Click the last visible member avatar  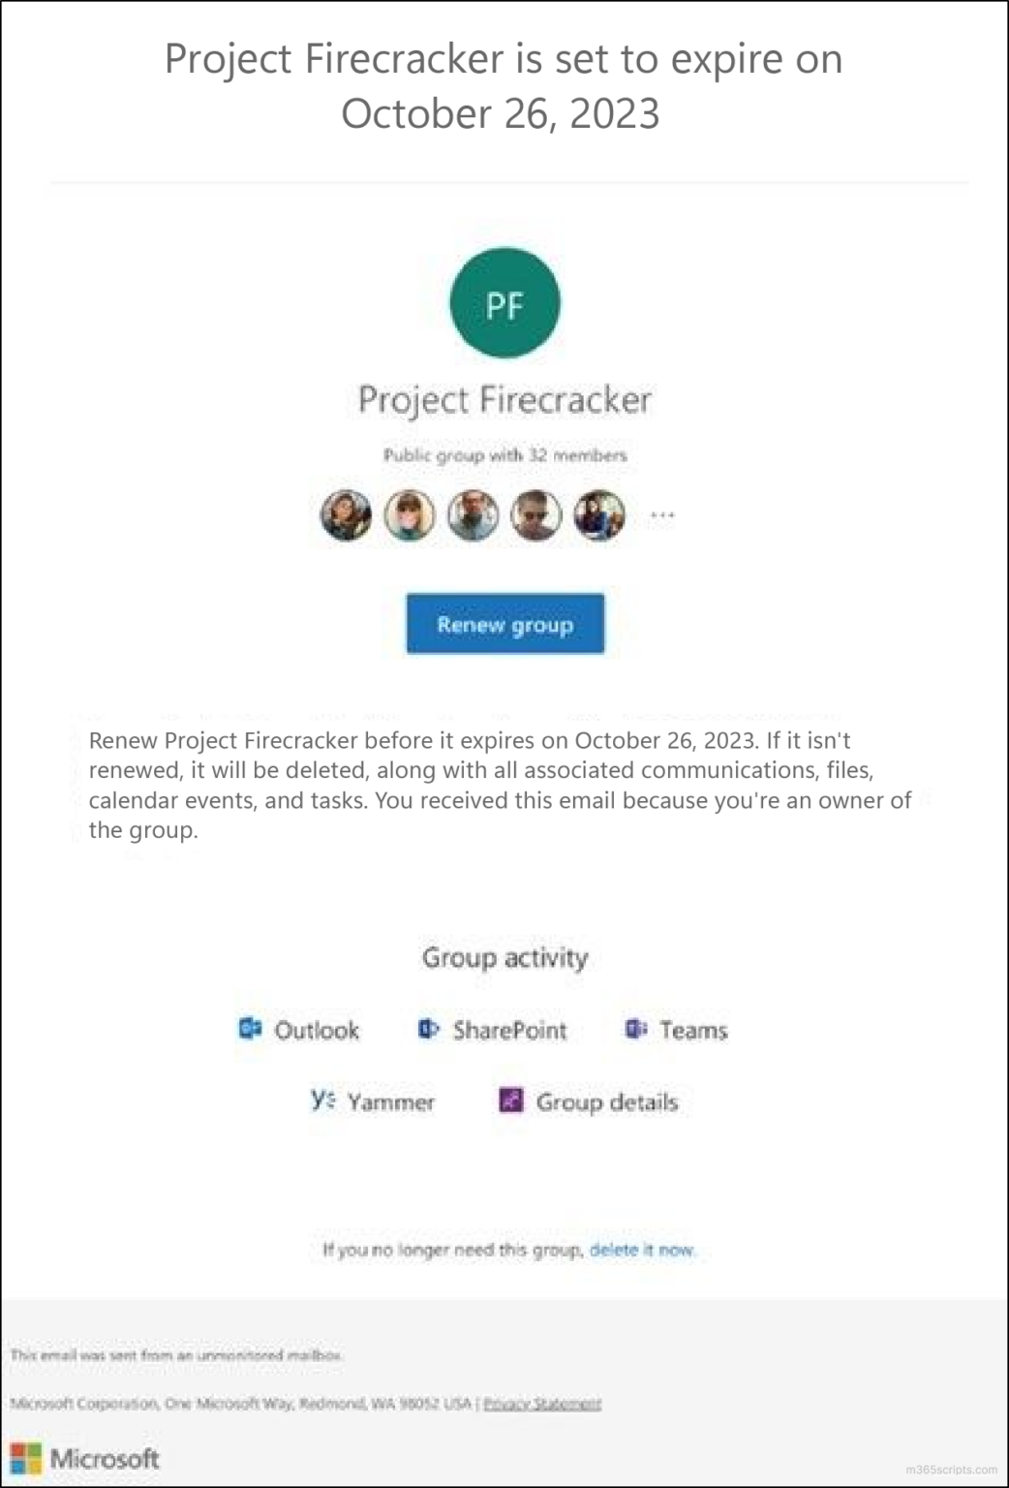[x=599, y=514]
